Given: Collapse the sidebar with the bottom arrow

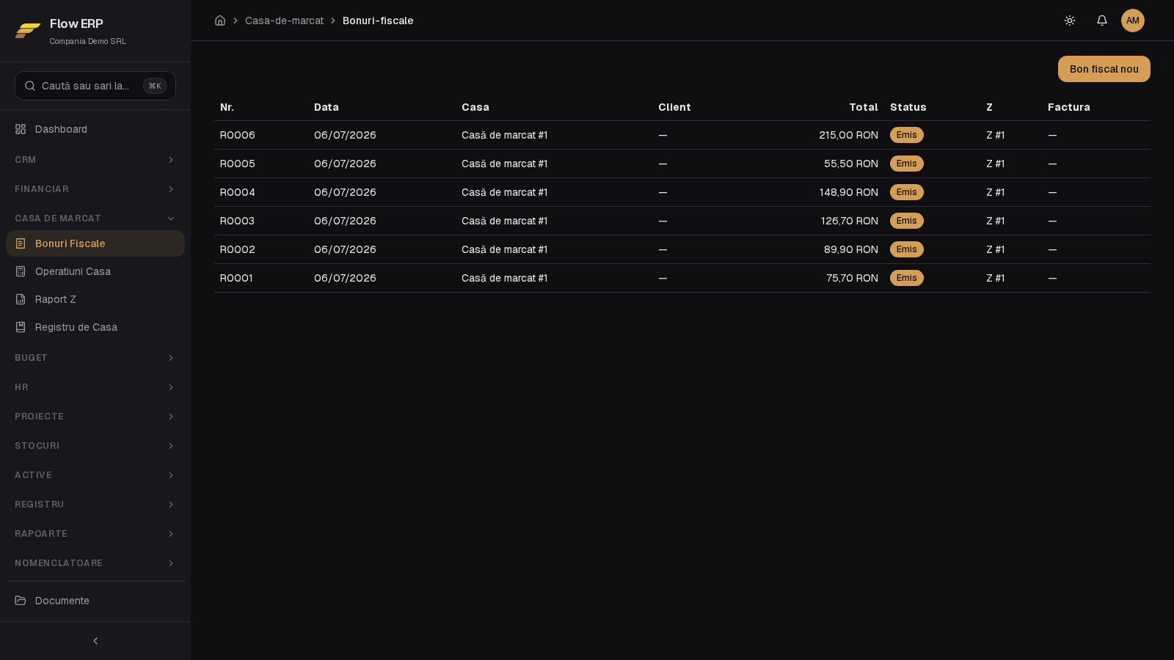Looking at the screenshot, I should click(x=95, y=641).
